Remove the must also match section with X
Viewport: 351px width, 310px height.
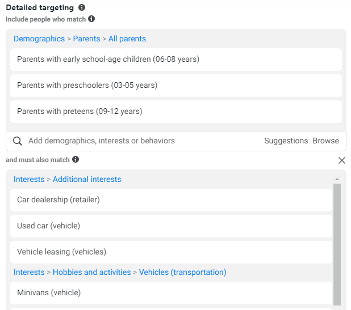pyautogui.click(x=341, y=160)
